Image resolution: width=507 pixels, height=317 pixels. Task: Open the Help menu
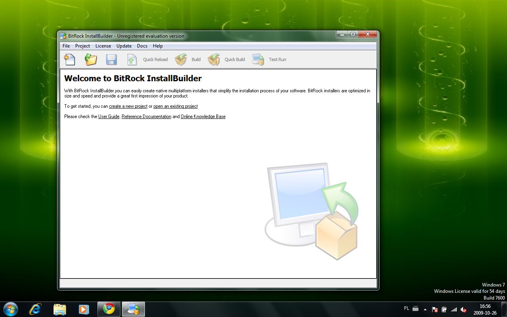[158, 46]
